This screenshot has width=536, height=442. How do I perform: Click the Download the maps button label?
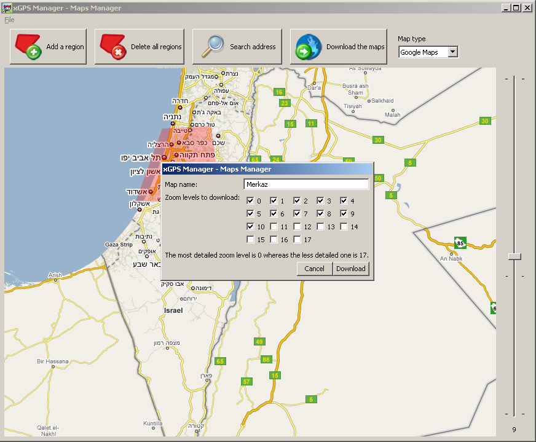click(355, 47)
